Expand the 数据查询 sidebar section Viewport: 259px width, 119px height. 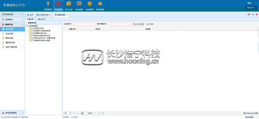(x=23, y=20)
